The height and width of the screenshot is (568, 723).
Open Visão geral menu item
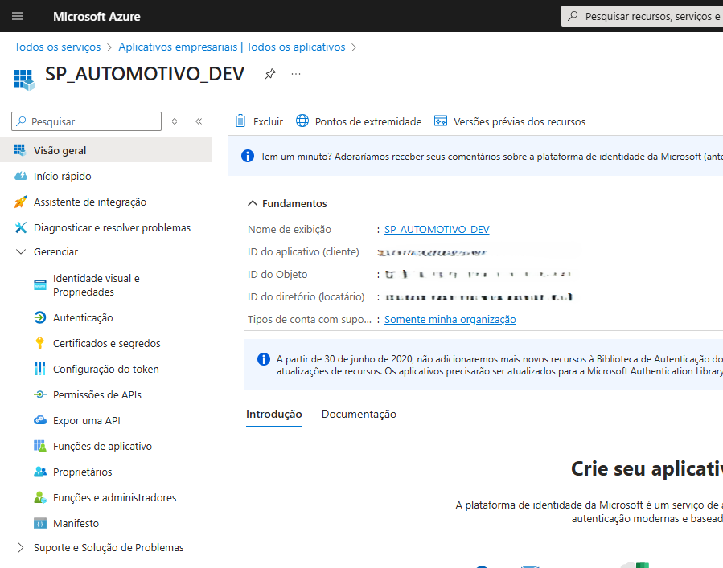[x=105, y=150]
